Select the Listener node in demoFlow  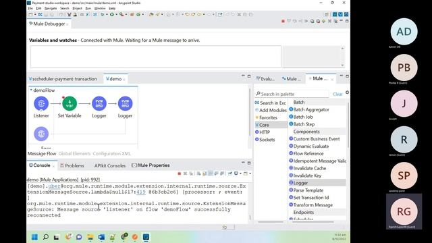click(41, 103)
